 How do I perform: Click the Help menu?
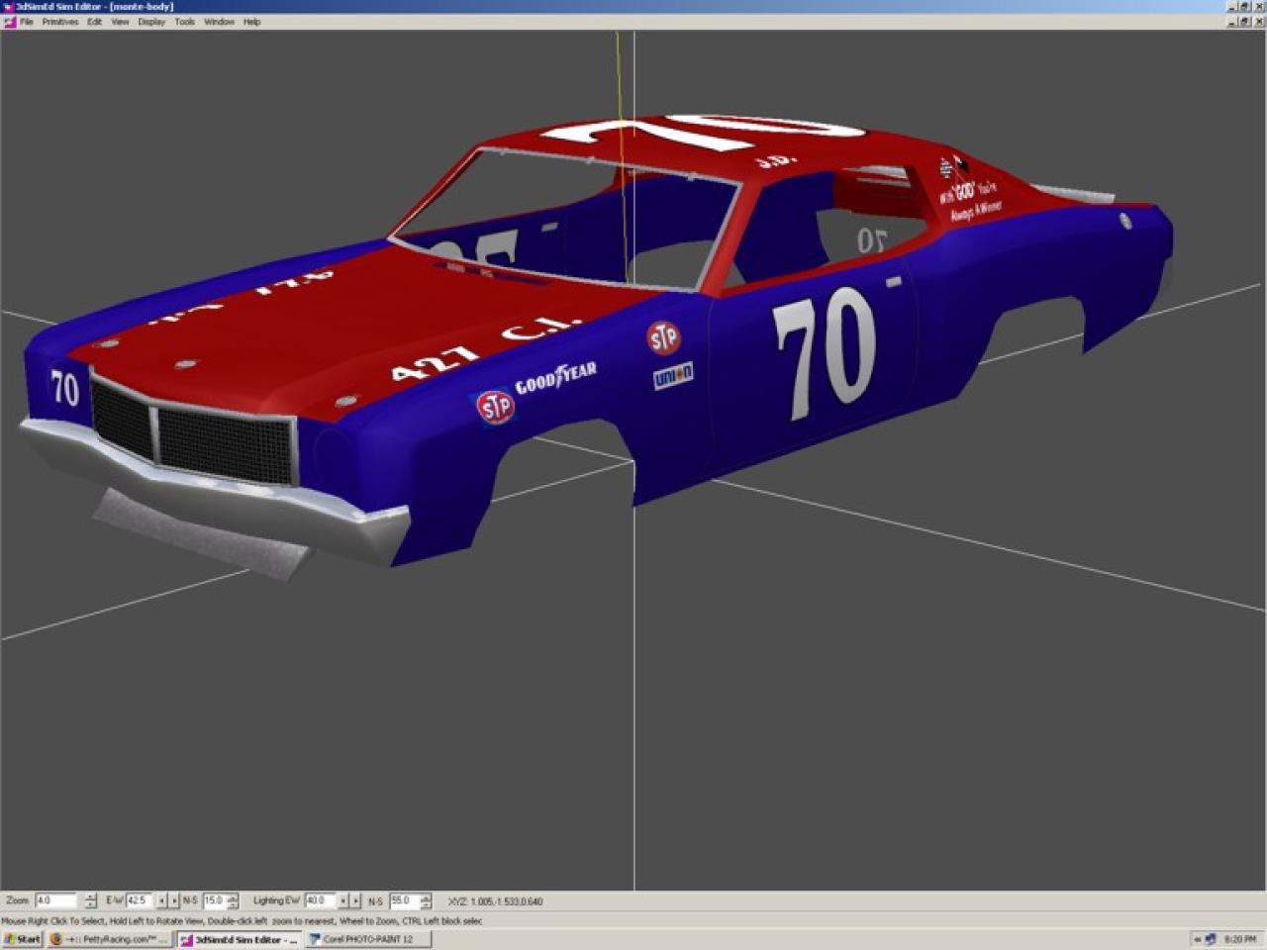(x=252, y=22)
